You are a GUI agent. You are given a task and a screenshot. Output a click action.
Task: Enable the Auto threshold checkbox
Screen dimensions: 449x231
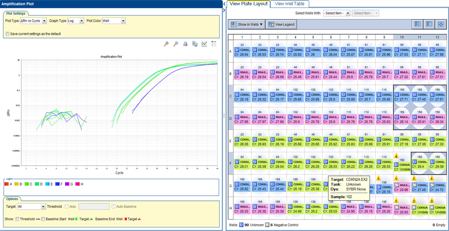tap(67, 207)
